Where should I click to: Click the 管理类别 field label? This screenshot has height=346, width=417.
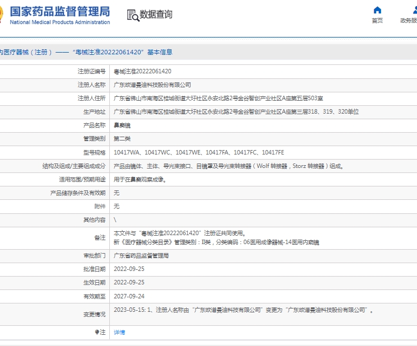(x=94, y=139)
